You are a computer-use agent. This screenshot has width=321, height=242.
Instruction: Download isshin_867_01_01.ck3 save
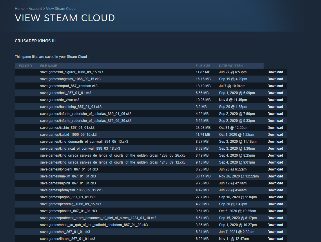tap(275, 128)
